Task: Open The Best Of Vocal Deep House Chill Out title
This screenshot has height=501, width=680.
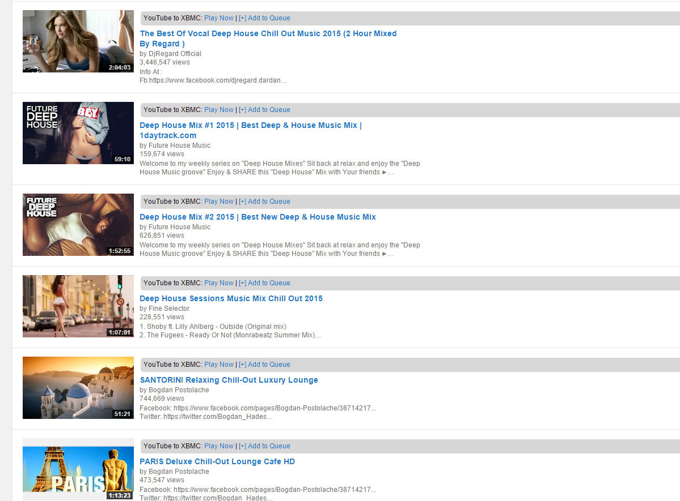Action: [x=268, y=38]
